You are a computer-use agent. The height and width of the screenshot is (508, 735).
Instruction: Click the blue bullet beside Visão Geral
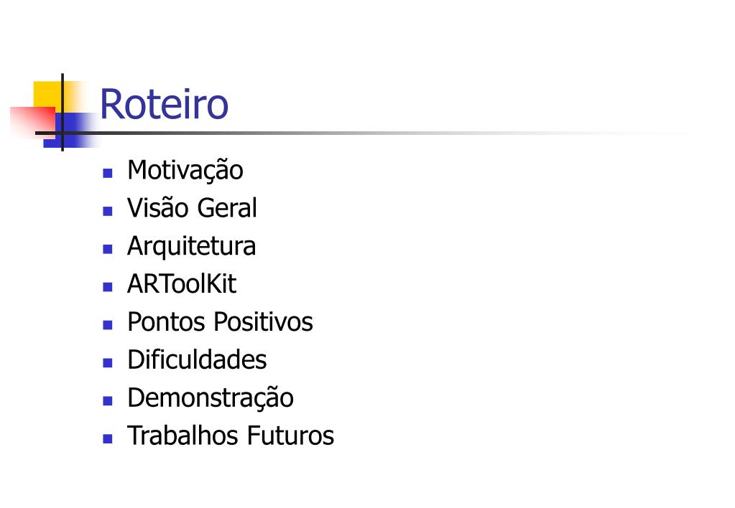click(108, 211)
